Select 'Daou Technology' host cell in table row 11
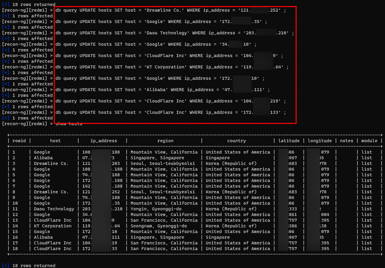This screenshot has width=385, height=268. pos(54,209)
